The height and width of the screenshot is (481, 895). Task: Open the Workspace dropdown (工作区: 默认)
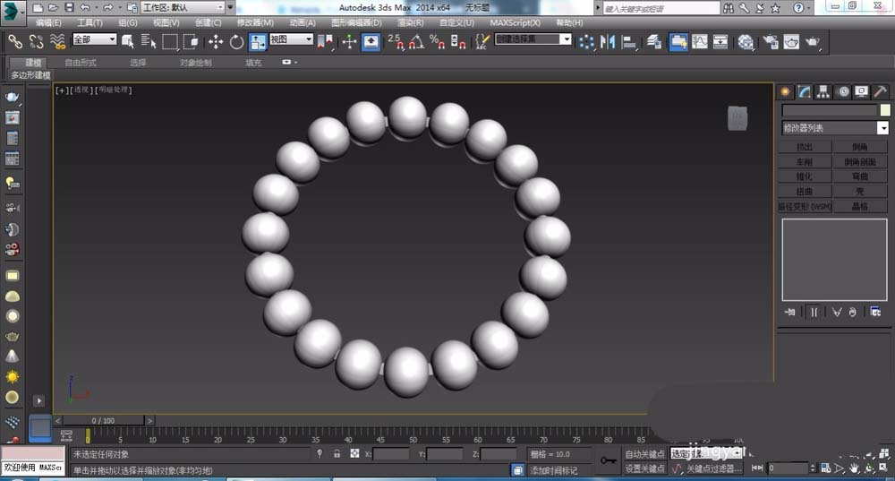[182, 7]
